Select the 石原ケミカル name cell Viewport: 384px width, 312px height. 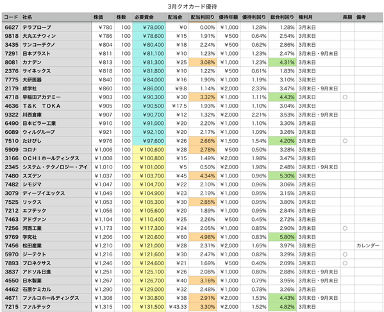(56, 289)
